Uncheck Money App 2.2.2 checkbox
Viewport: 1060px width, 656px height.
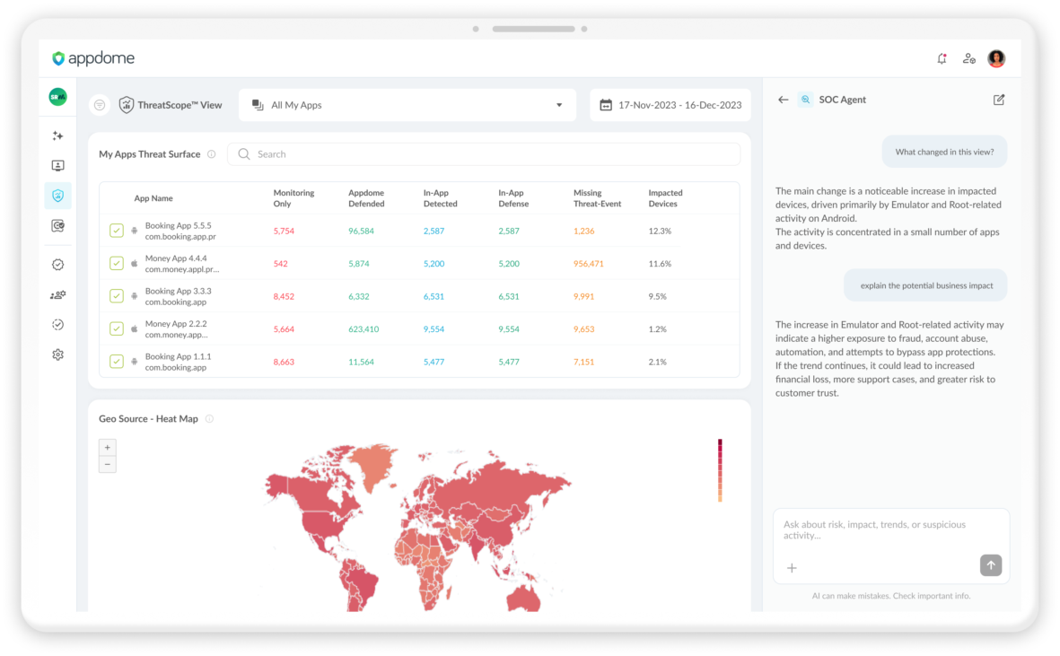coord(117,329)
